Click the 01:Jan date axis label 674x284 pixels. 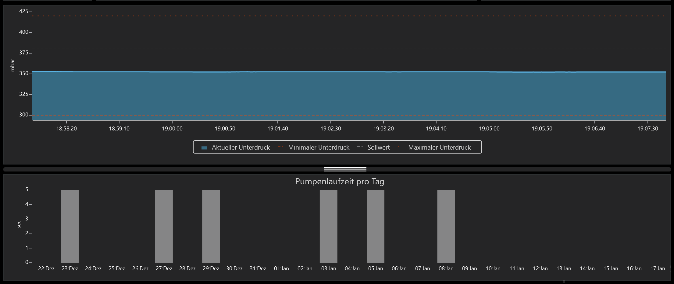click(281, 268)
